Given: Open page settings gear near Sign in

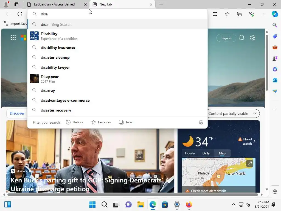Looking at the screenshot, I should click(253, 38).
